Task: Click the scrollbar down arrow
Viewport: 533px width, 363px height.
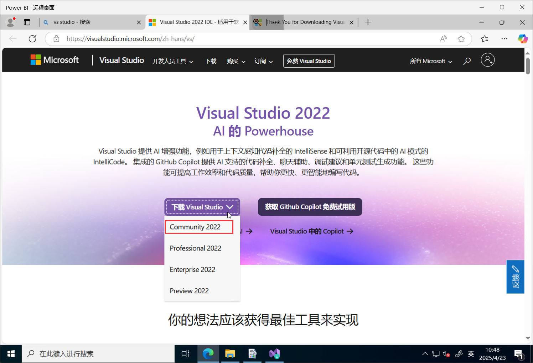Action: coord(528,338)
